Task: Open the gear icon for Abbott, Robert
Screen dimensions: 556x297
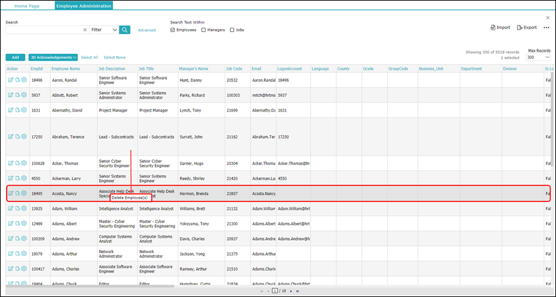Action: point(24,95)
